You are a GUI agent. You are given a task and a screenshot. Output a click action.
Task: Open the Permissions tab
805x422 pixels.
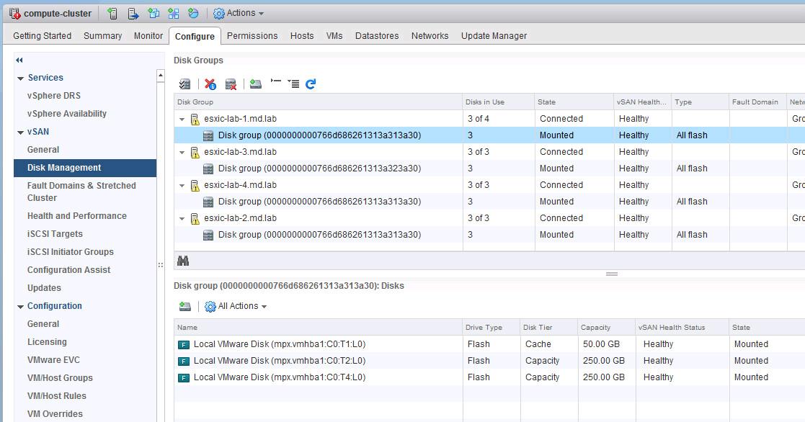tap(252, 36)
